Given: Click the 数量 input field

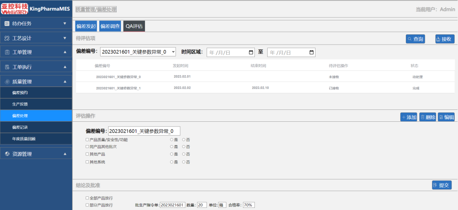Looking at the screenshot, I should pyautogui.click(x=202, y=205).
